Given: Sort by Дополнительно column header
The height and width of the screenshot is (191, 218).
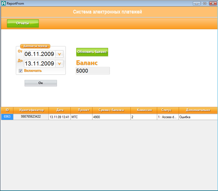Looking at the screenshot, I should 198,110.
